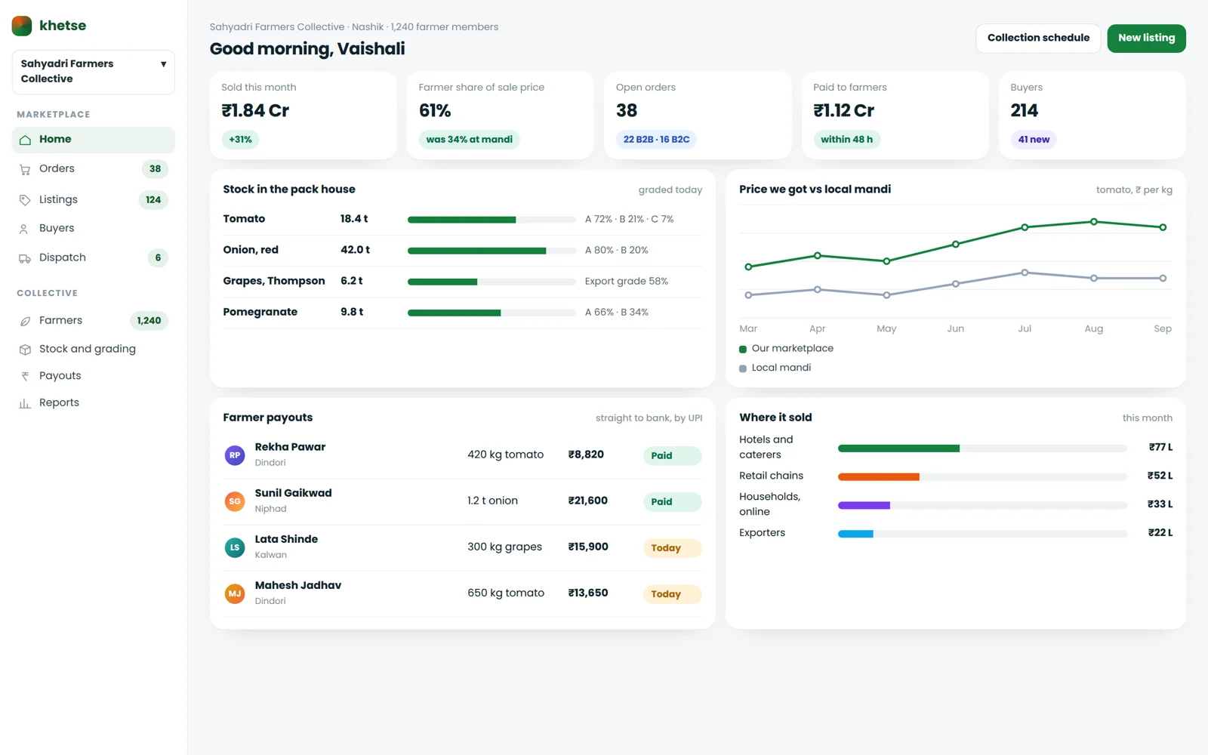
Task: Click the 'was 34% at mandi' badge
Action: click(x=469, y=140)
